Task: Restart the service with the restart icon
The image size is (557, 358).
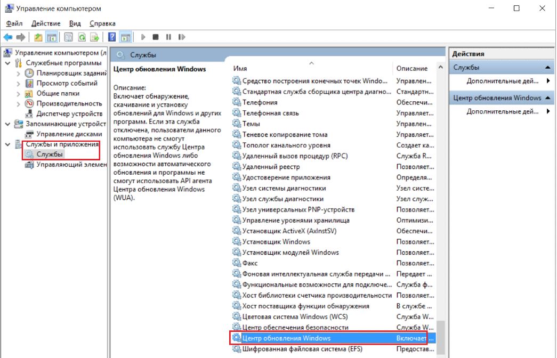Action: (x=182, y=37)
